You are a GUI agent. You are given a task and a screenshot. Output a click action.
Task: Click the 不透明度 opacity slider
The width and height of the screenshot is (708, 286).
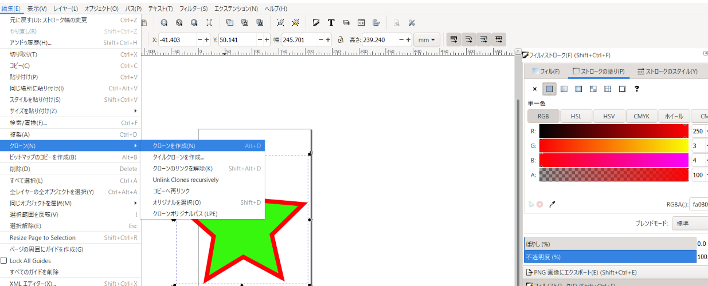point(610,257)
